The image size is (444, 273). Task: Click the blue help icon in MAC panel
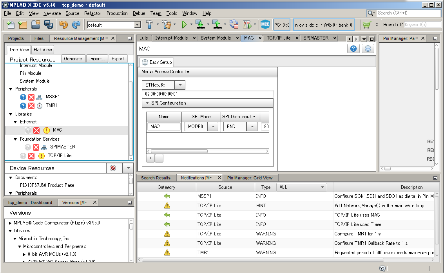(x=353, y=49)
